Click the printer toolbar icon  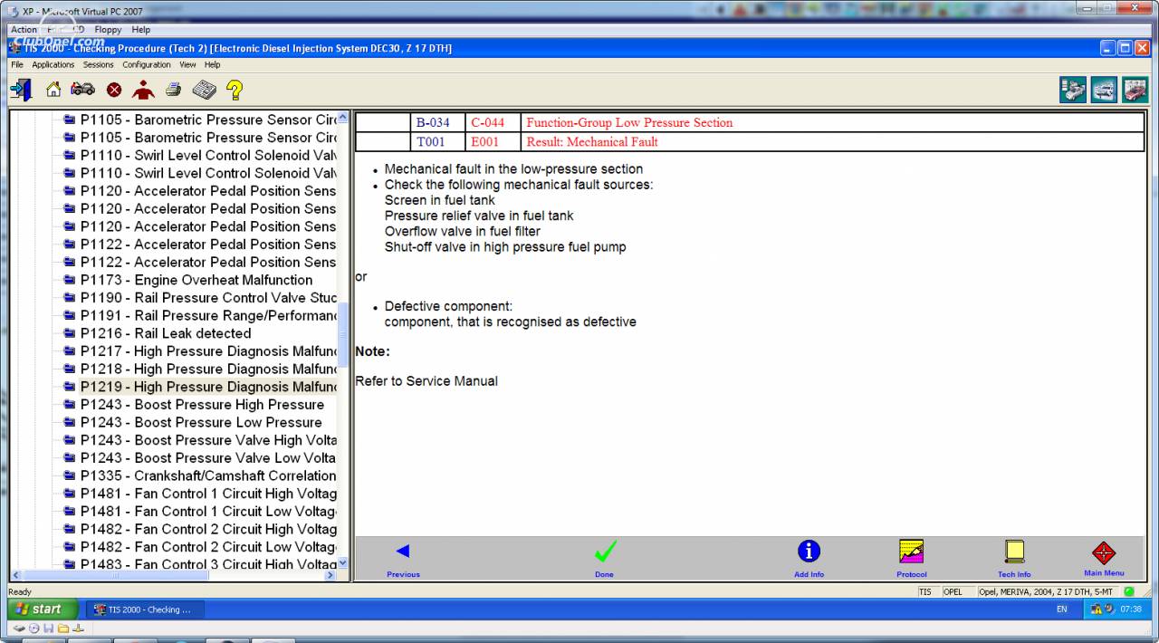click(173, 90)
